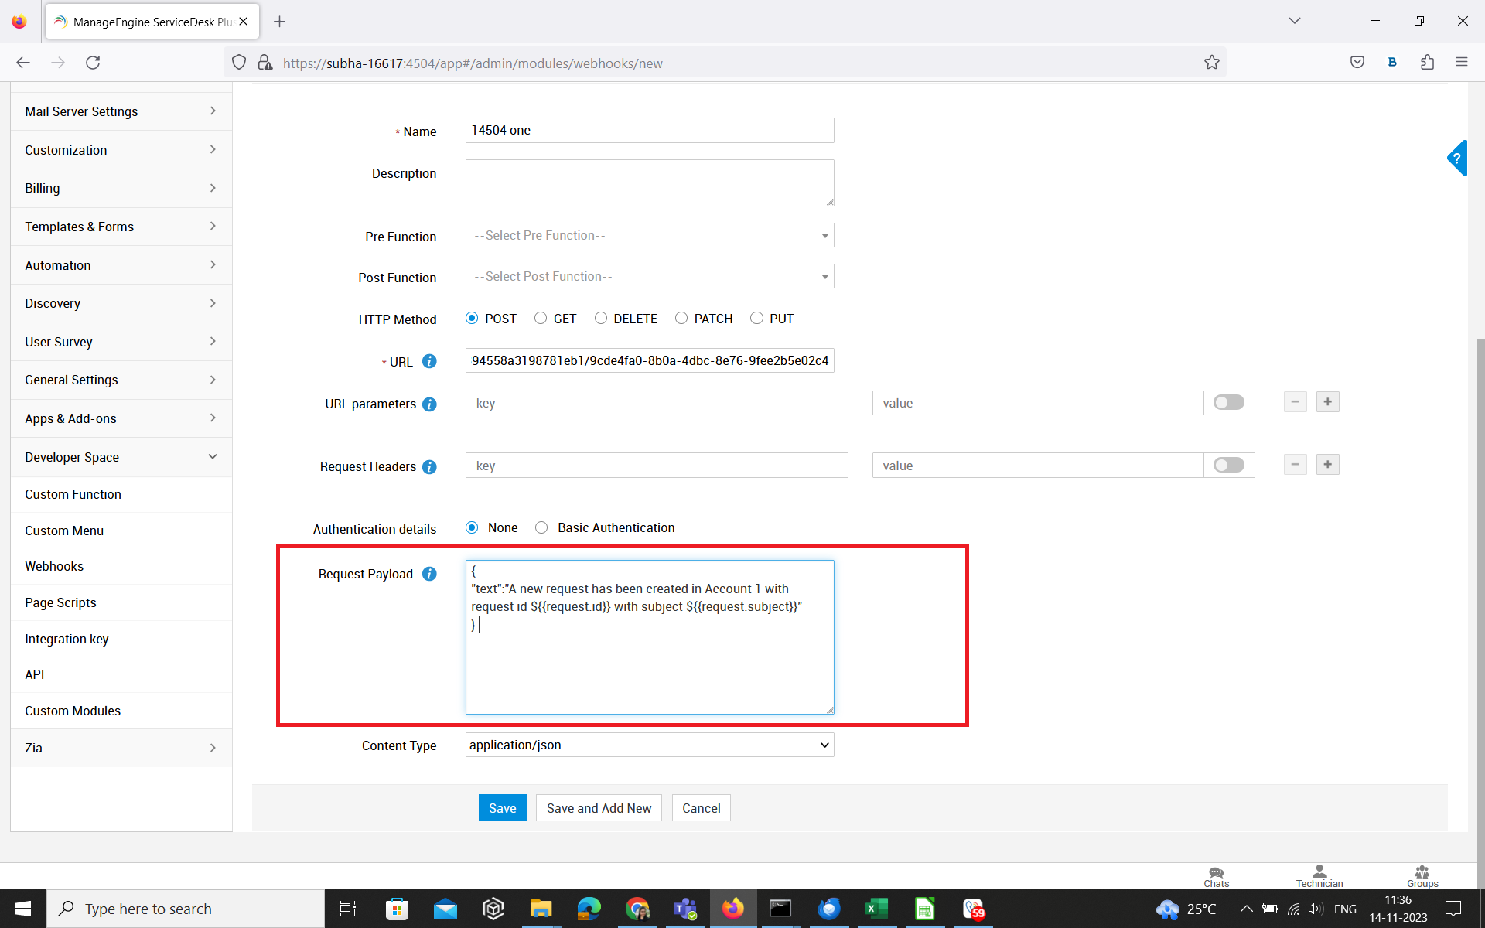
Task: Click plus icon in URL parameters row
Action: (x=1327, y=402)
